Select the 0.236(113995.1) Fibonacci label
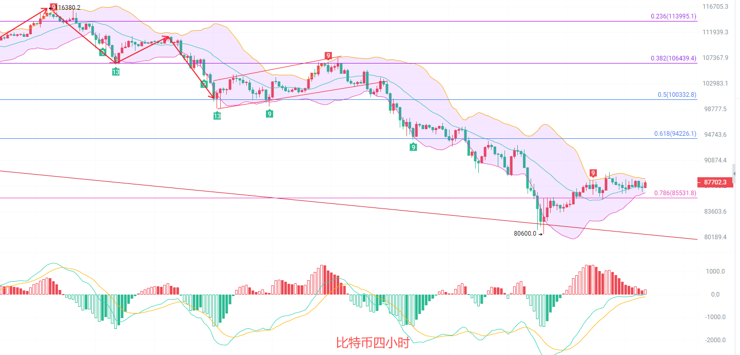This screenshot has height=355, width=740. pos(673,16)
